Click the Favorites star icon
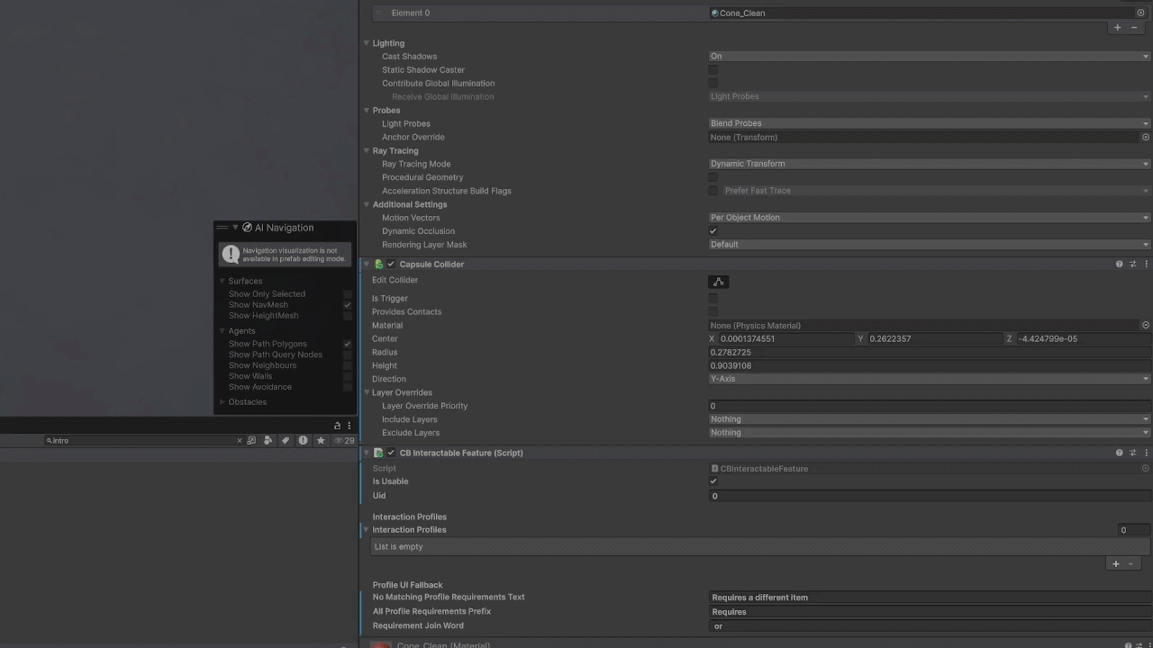Image resolution: width=1153 pixels, height=648 pixels. point(321,440)
